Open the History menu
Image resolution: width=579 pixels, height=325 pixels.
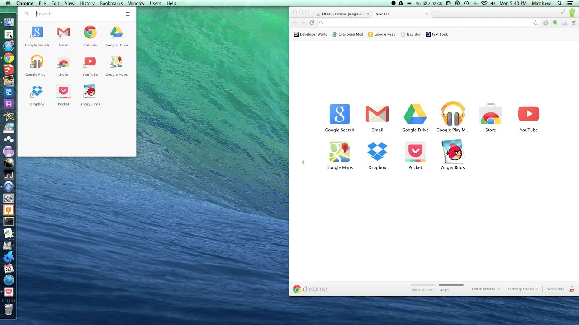click(x=87, y=3)
